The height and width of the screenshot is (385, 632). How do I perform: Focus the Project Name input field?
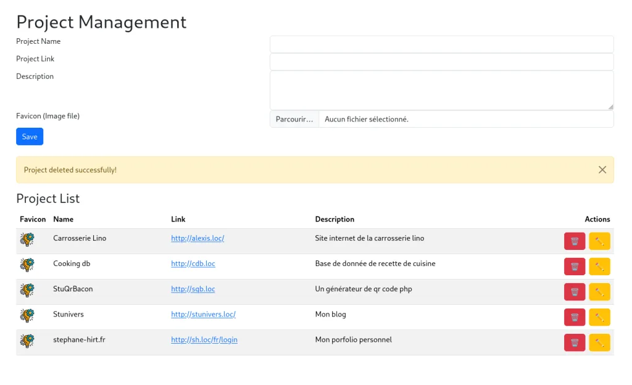click(x=442, y=44)
